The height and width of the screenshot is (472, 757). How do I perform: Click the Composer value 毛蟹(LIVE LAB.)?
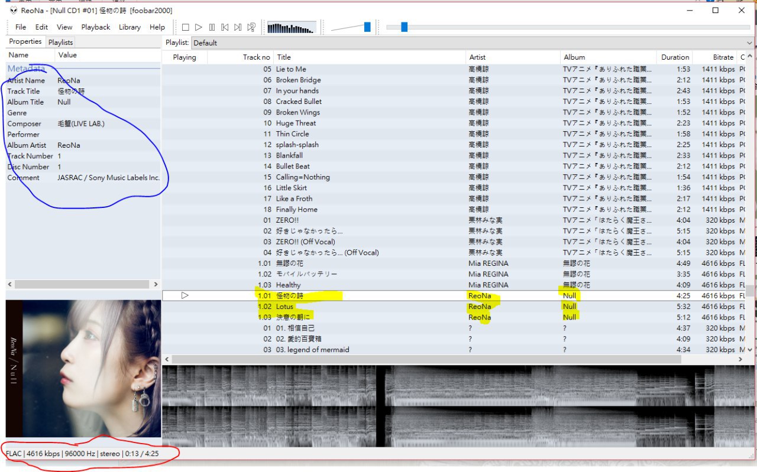point(81,123)
